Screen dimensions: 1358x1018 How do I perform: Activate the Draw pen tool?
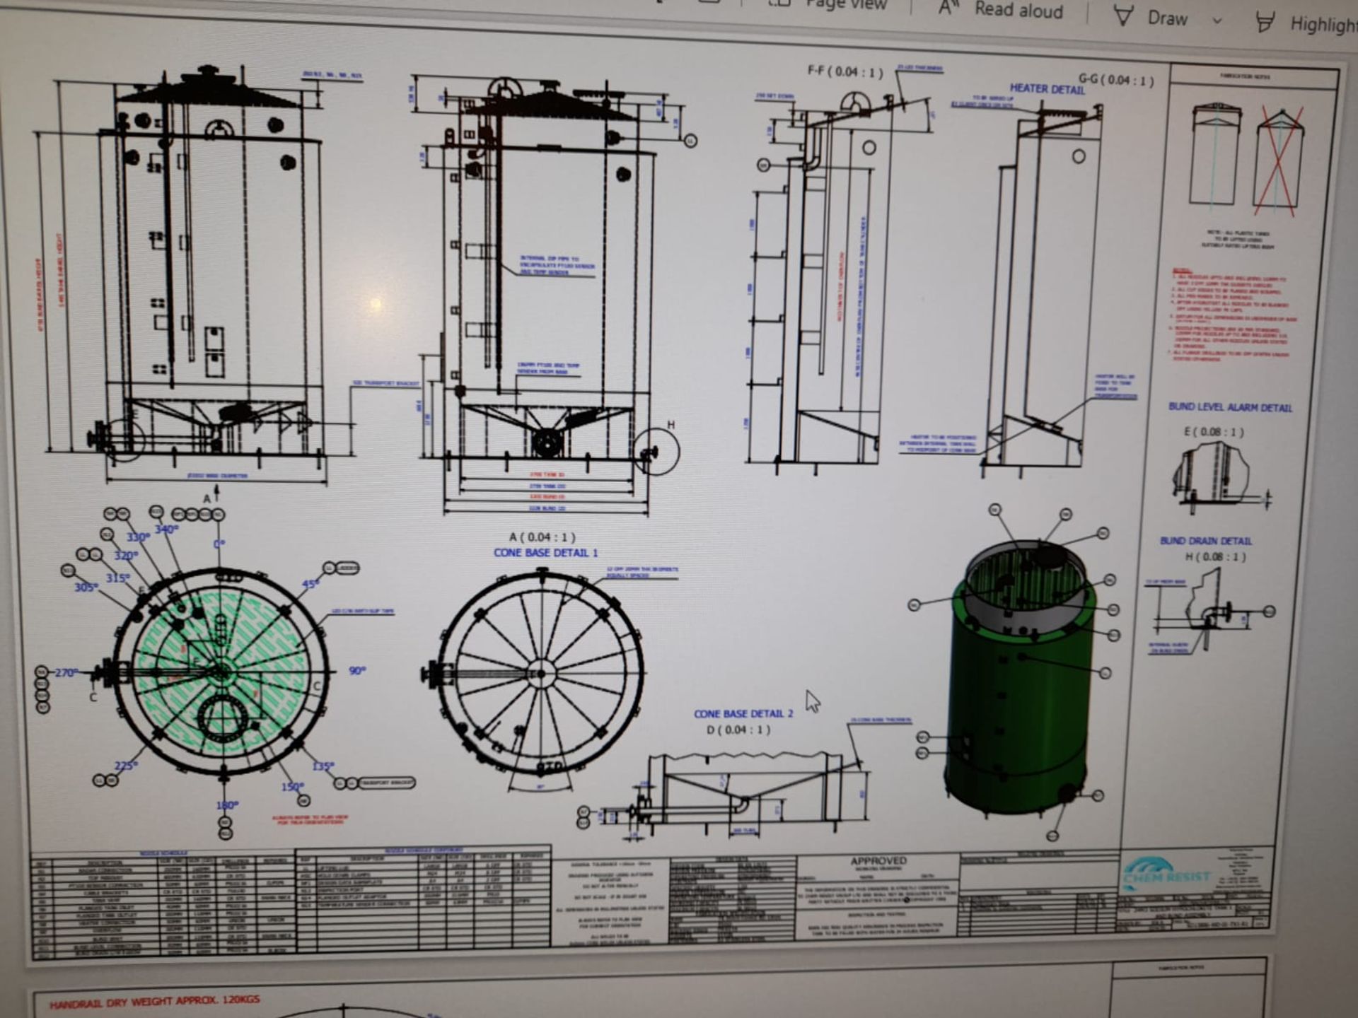click(x=1151, y=18)
